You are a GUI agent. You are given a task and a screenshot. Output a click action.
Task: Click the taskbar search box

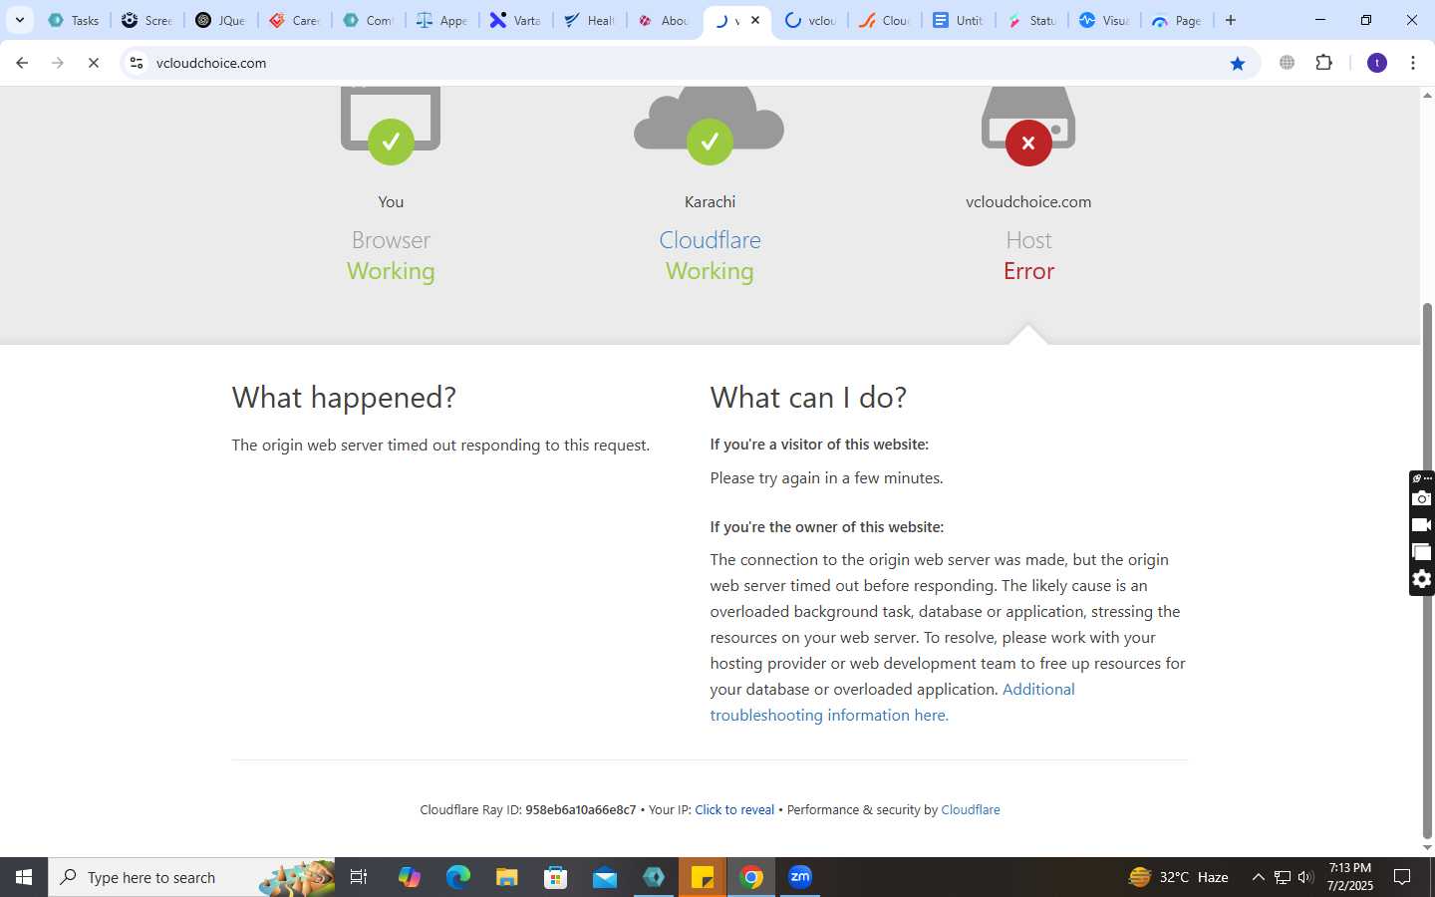tap(191, 877)
